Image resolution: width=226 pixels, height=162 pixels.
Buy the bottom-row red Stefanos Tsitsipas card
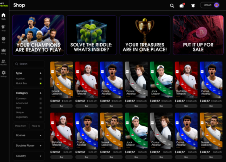[62, 157]
